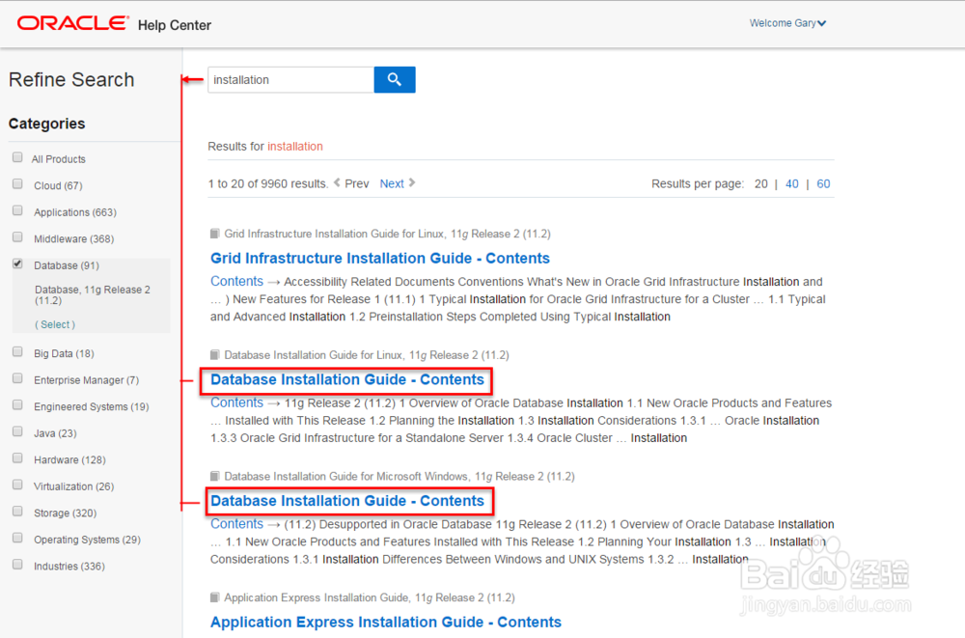965x638 pixels.
Task: Check the Java (23) checkbox
Action: (x=17, y=431)
